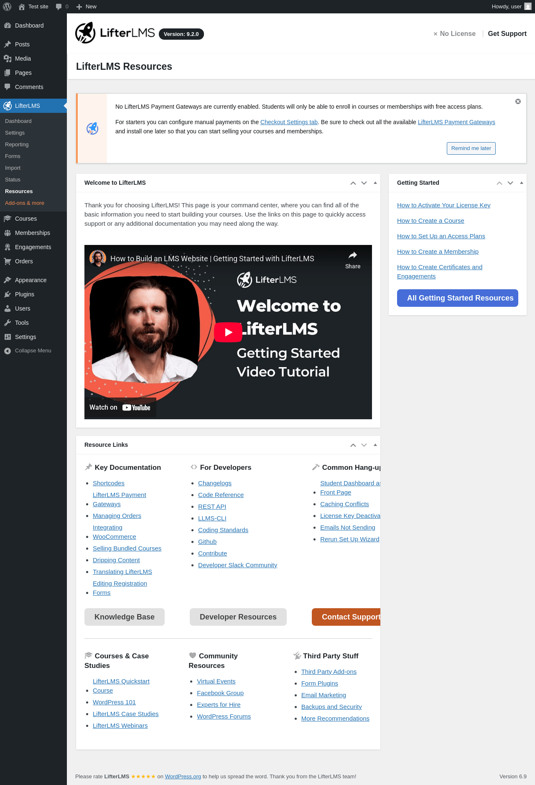Toggle the Getting Started panel triangle
535x785 pixels.
point(522,183)
